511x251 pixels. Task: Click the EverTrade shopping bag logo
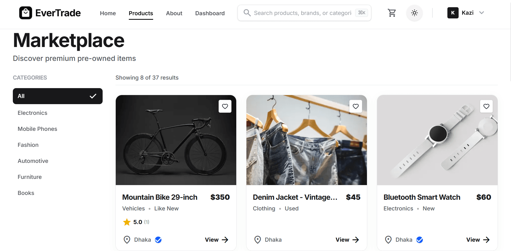point(26,13)
